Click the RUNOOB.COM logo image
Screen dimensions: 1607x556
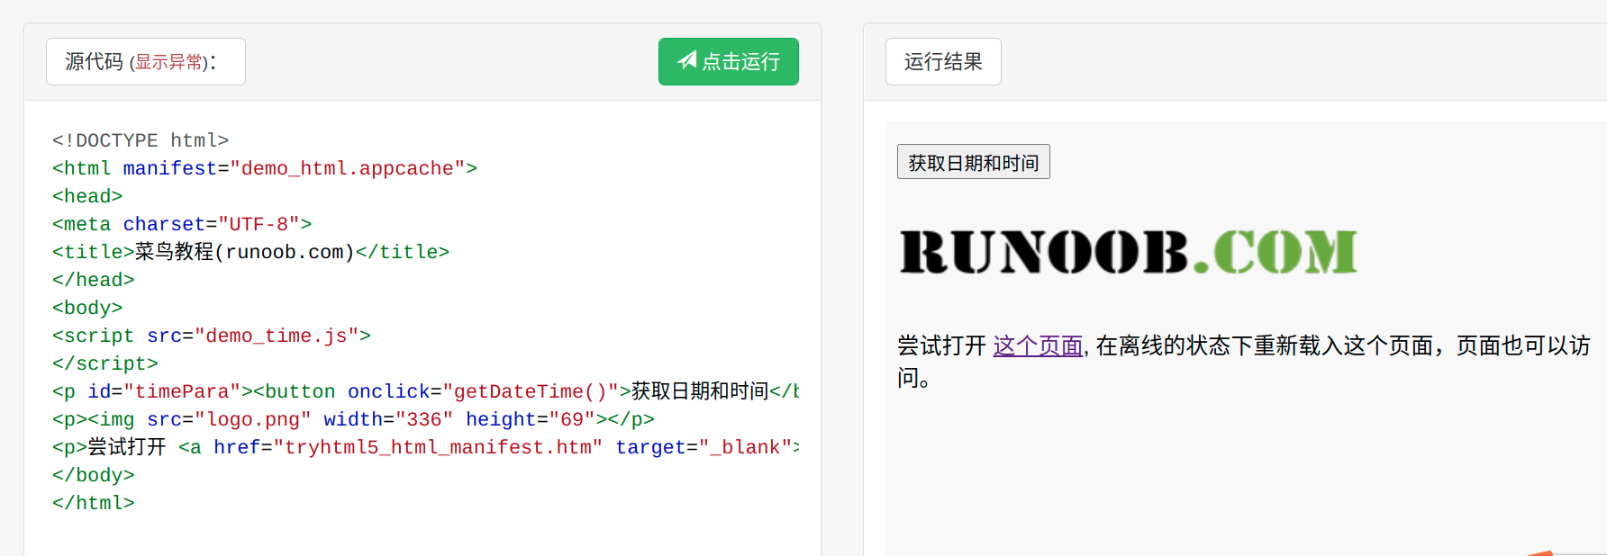pyautogui.click(x=1129, y=251)
